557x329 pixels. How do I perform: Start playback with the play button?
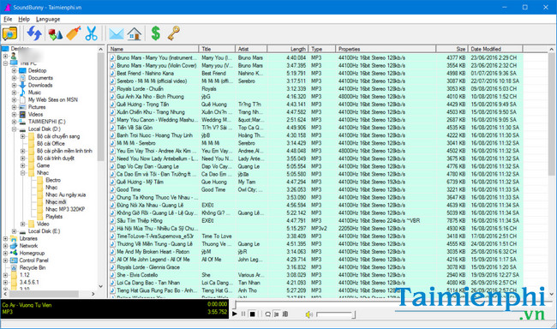pos(235,314)
